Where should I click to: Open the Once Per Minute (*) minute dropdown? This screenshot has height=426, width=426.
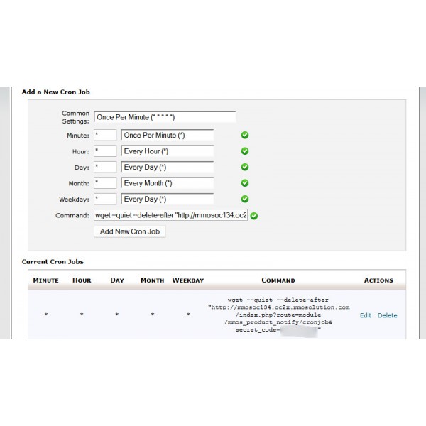pos(167,135)
